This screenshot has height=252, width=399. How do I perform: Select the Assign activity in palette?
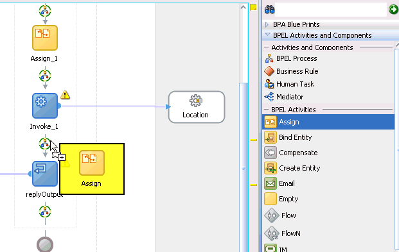tap(328, 122)
